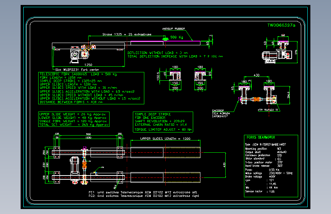
Task: Click the 'Stroke 1325 + 25 extrastroke' dimension text
Action: [x=127, y=34]
